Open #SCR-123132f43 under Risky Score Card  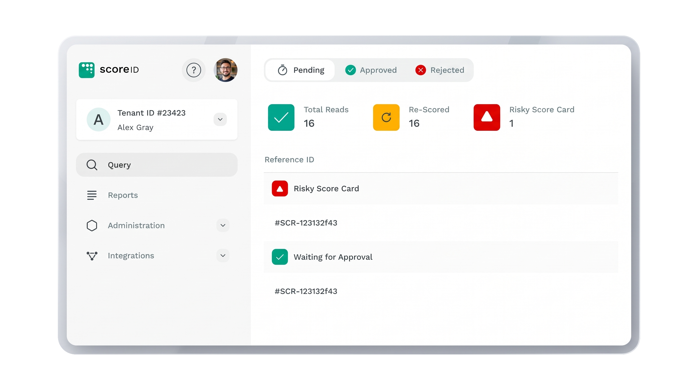(306, 223)
